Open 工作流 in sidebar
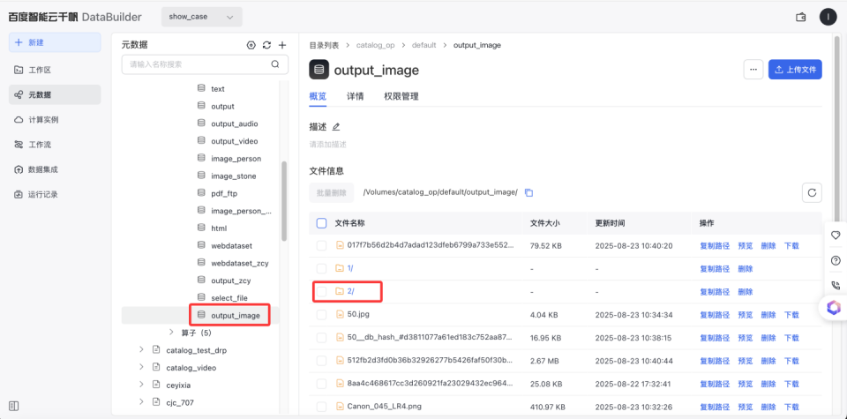Image resolution: width=847 pixels, height=419 pixels. 55,145
